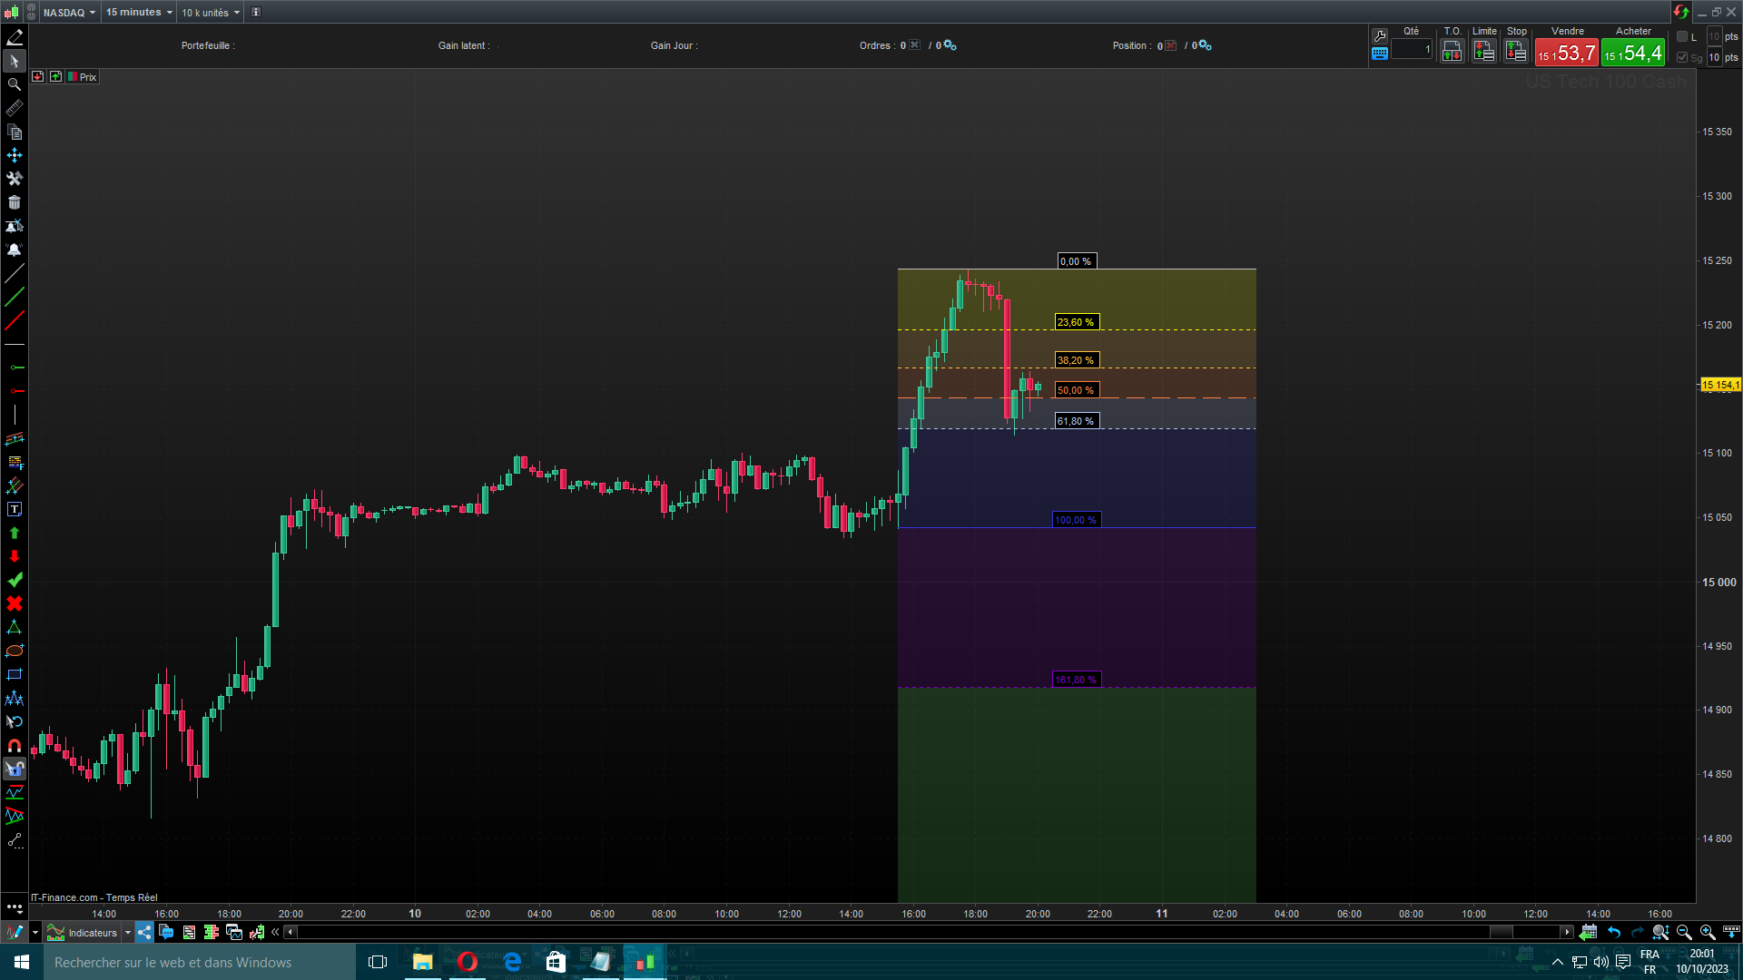Enable the L limit checkbox

1682,36
